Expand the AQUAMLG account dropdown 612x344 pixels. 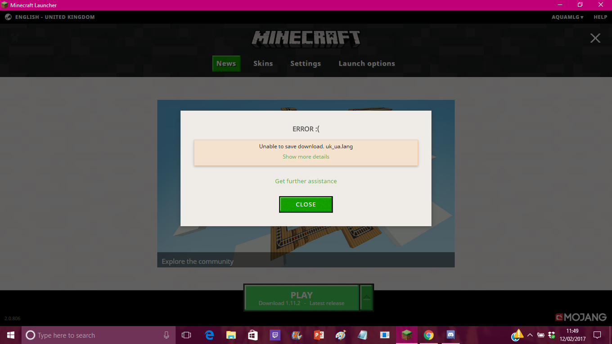pos(567,17)
